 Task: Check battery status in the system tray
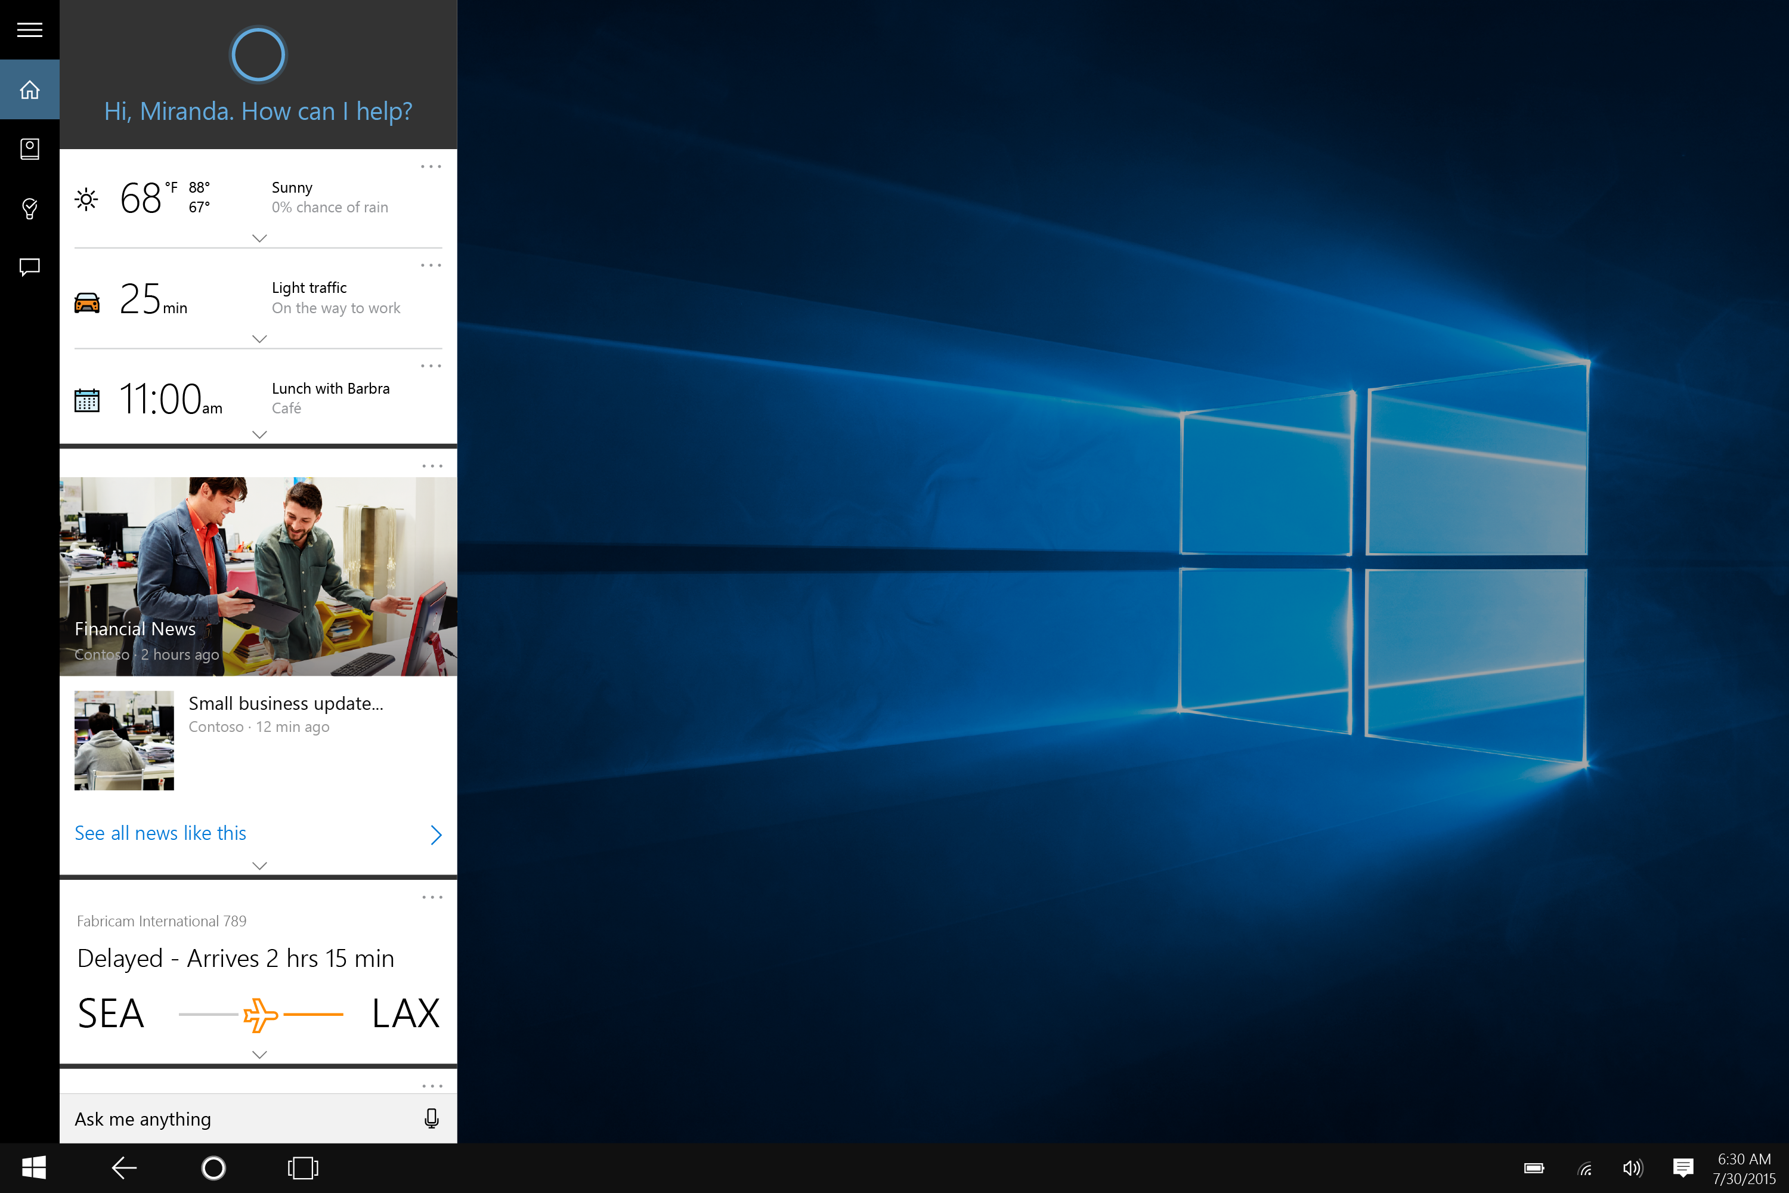point(1533,1168)
